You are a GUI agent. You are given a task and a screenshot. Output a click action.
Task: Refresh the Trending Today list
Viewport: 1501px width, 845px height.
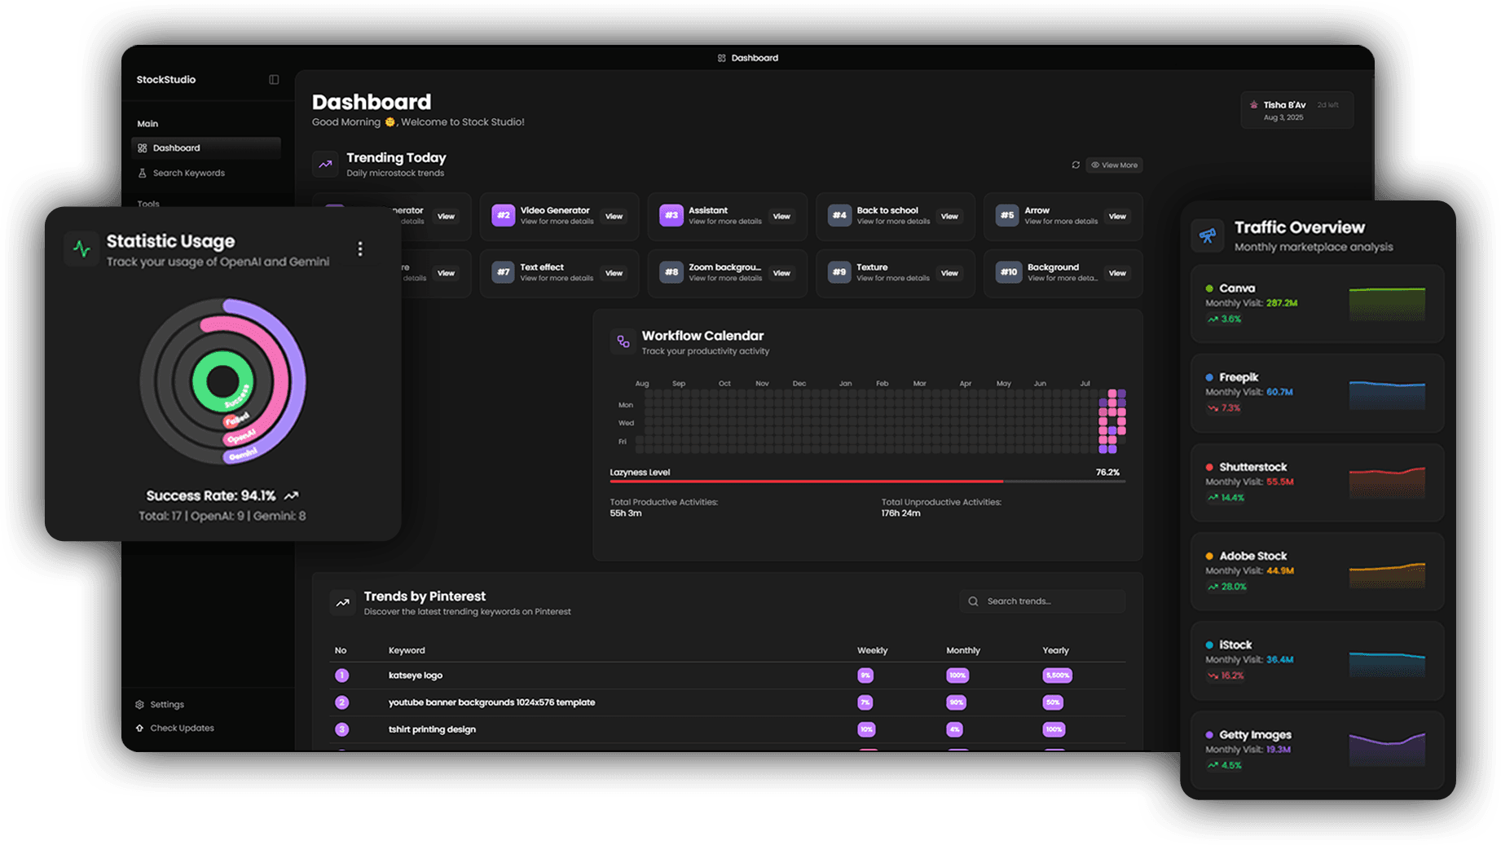tap(1076, 165)
